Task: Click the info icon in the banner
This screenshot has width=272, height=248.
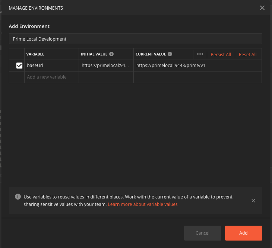Action: click(x=18, y=197)
